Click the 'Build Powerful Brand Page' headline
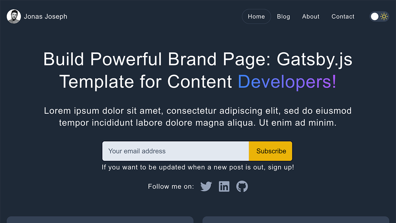Viewport: 396px width, 223px height. pos(198,59)
